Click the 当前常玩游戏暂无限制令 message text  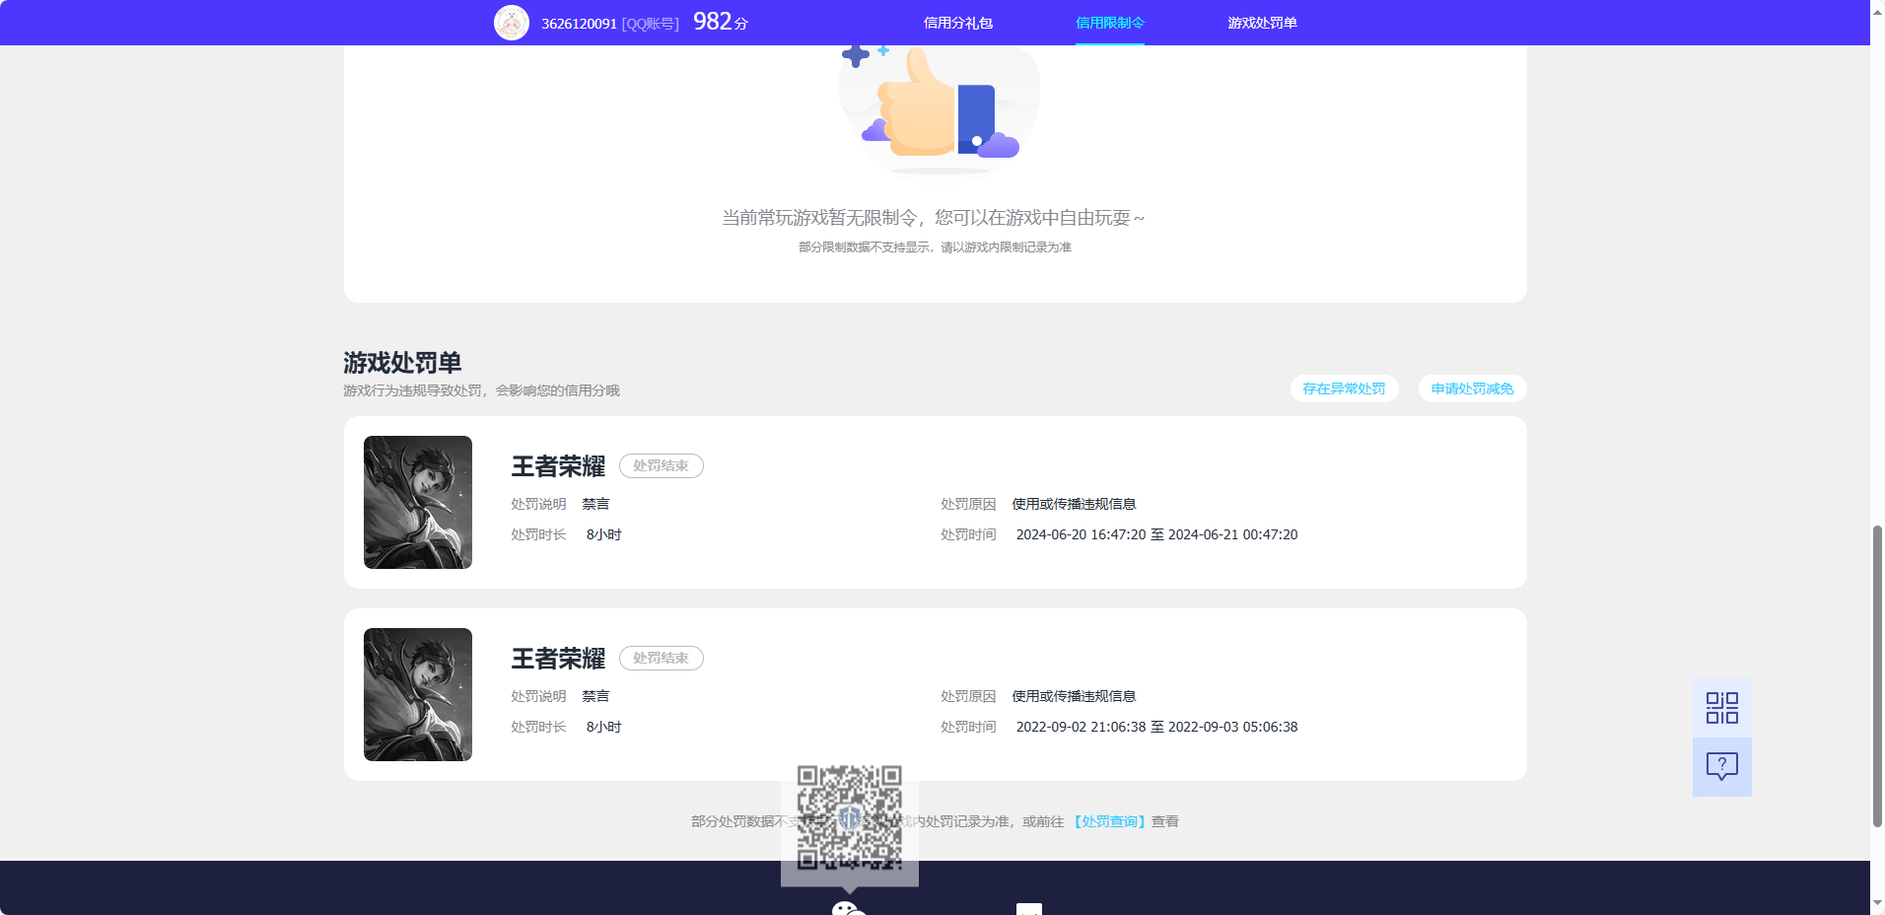pyautogui.click(x=933, y=218)
